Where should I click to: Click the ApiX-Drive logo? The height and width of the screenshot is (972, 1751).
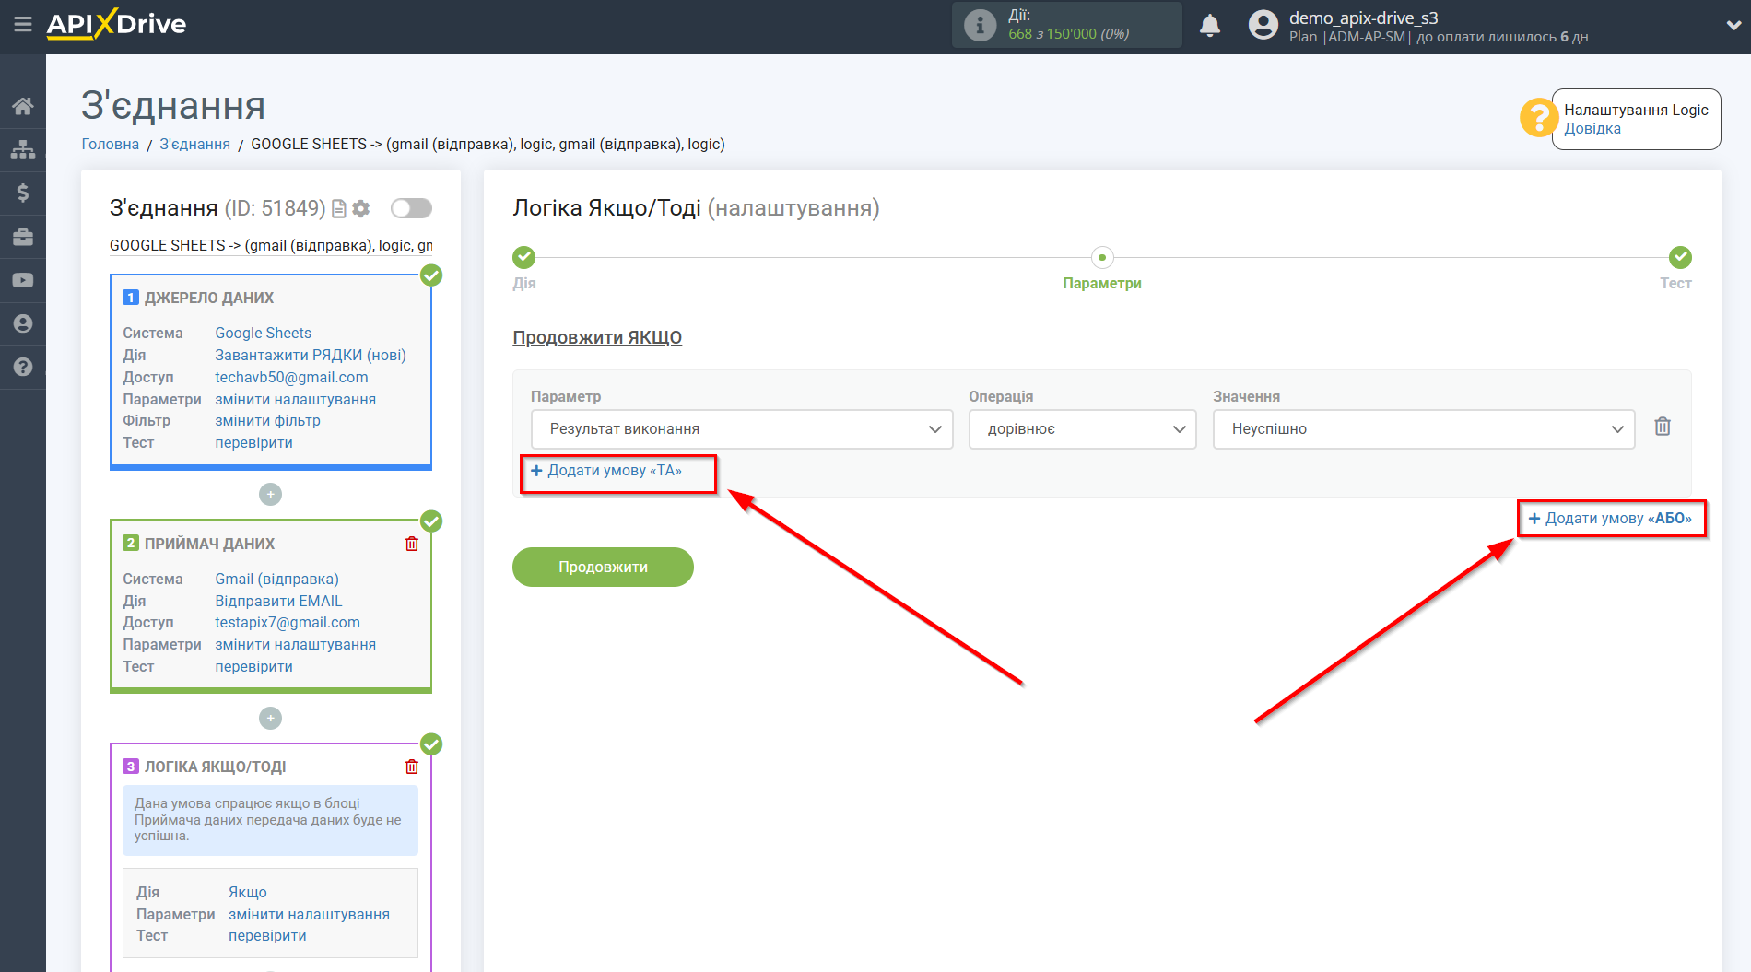[x=116, y=24]
